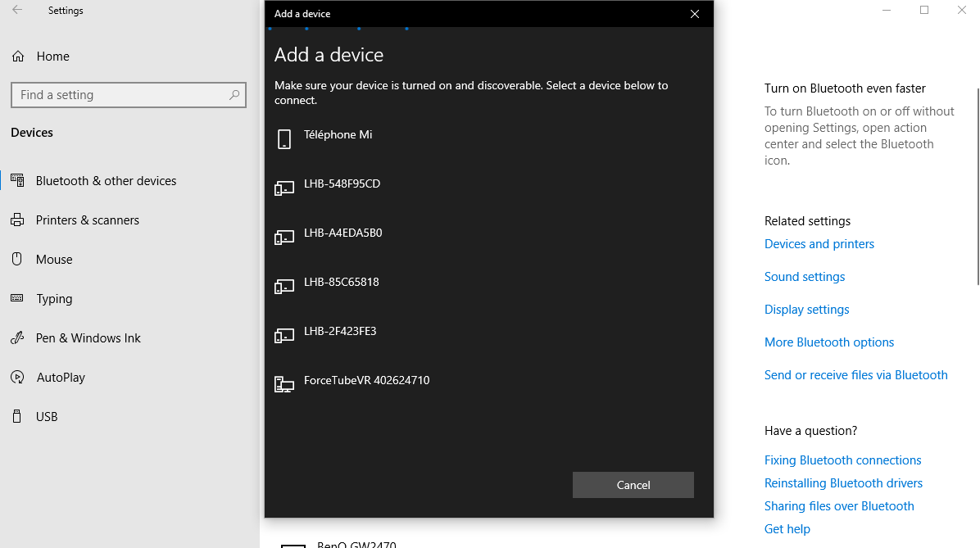Open the Home icon in sidebar
The image size is (980, 548).
point(18,57)
